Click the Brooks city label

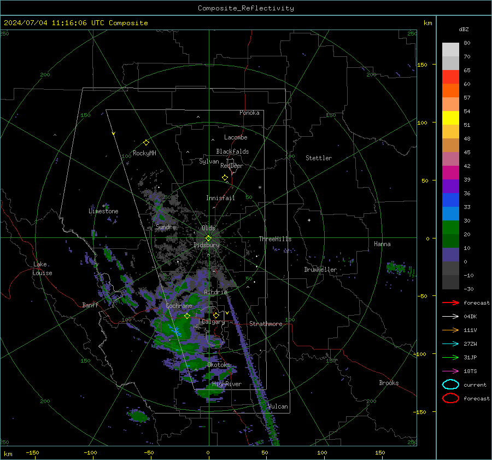[x=389, y=383]
